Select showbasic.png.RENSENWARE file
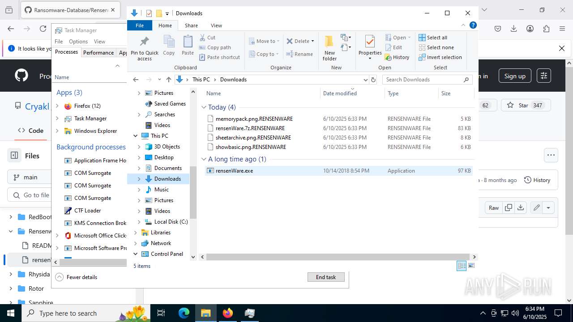Screen dimensions: 573x322 (339, 147)
